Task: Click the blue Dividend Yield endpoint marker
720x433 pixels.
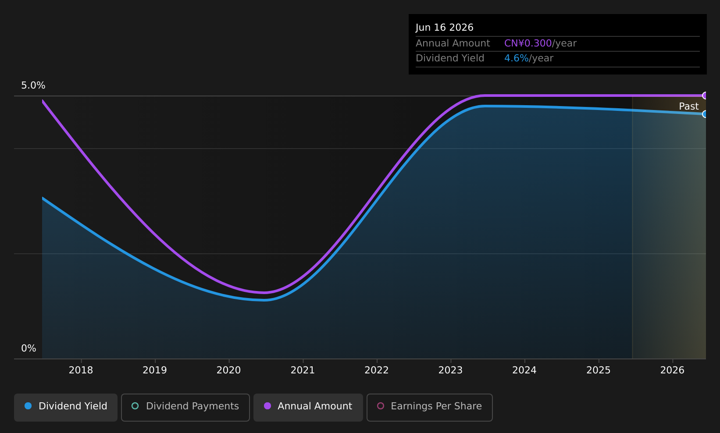Action: 705,114
